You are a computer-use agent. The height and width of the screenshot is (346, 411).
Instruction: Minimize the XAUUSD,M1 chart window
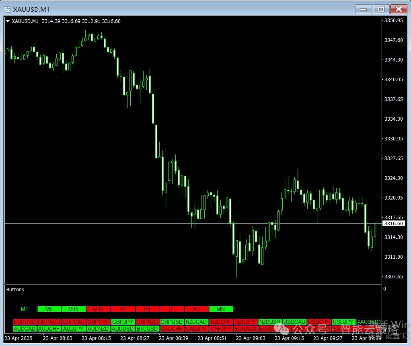pos(363,9)
